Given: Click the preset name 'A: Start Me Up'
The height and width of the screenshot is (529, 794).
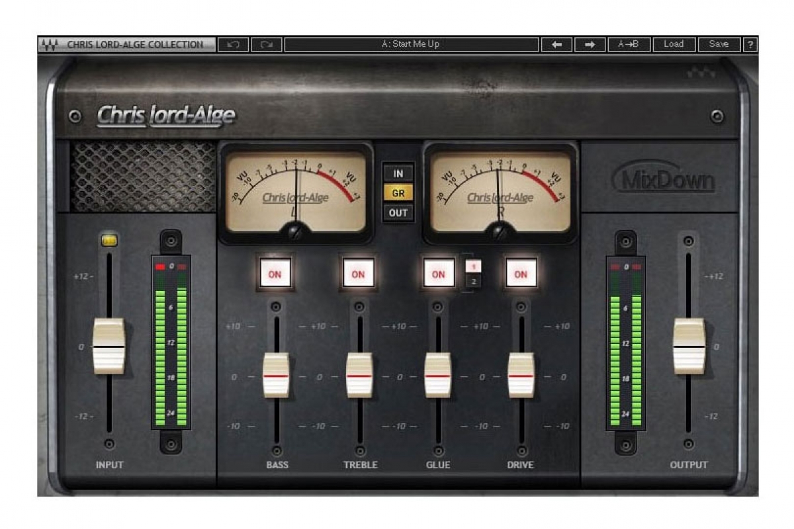Looking at the screenshot, I should (x=411, y=44).
